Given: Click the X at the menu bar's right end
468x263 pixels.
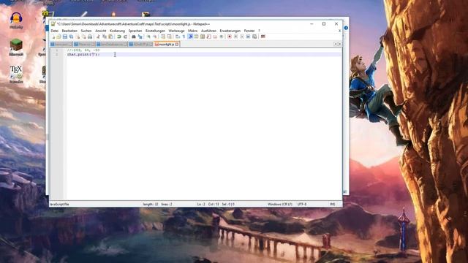Looking at the screenshot, I should [339, 31].
